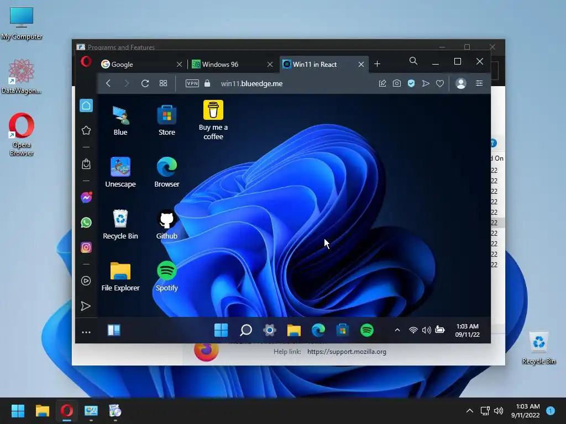Take a snapshot with the camera icon
566x424 pixels.
[x=397, y=83]
